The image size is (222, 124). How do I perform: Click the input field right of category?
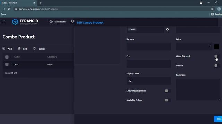coord(198,30)
